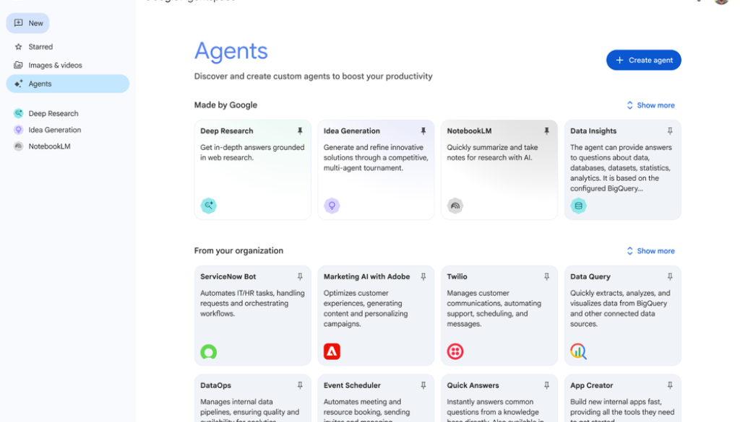740x422 pixels.
Task: Click the Create agent button
Action: coord(643,61)
